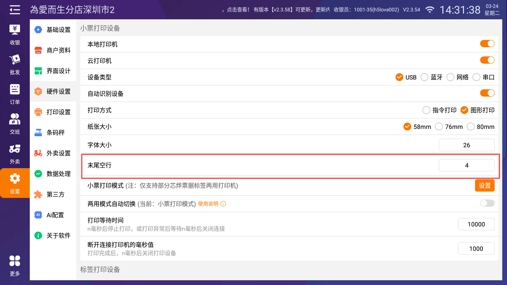Click the WiFi status icon
The image size is (507, 285).
point(430,10)
